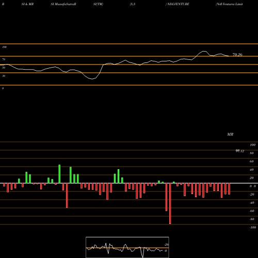
Task: Click the 20 label on MR axis
Action: coord(252,178)
